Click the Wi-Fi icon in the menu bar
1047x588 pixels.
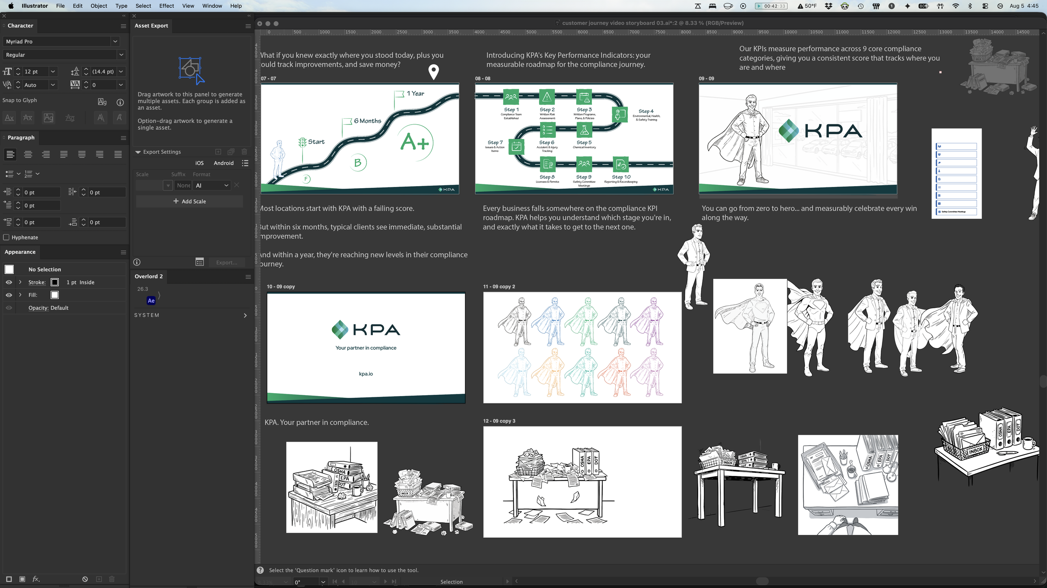coord(956,6)
